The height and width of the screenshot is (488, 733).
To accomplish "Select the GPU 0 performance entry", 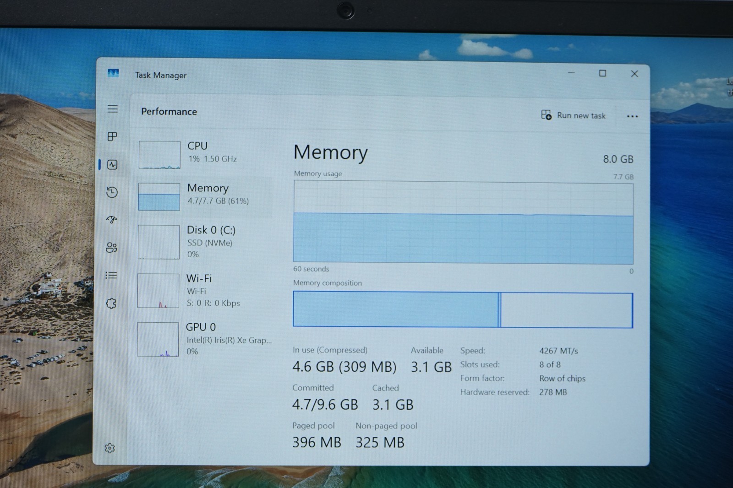I will 204,339.
